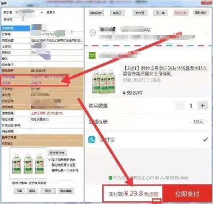Click the 地址设置成功 status cell

point(56,119)
